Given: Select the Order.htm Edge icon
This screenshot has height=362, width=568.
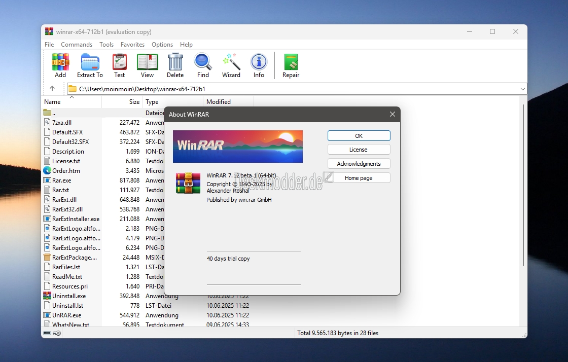Looking at the screenshot, I should coord(47,170).
